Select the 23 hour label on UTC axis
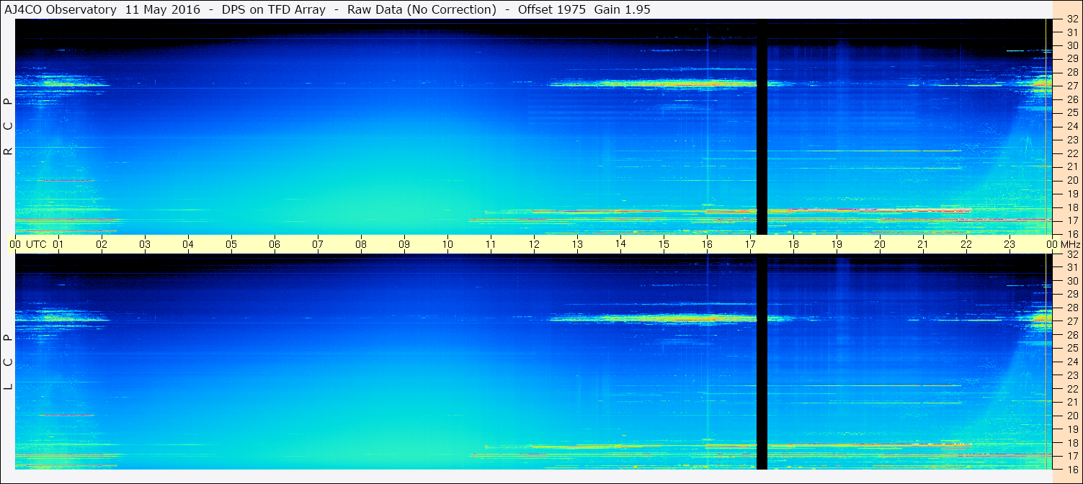Screen dimensions: 1083x484 [1010, 244]
